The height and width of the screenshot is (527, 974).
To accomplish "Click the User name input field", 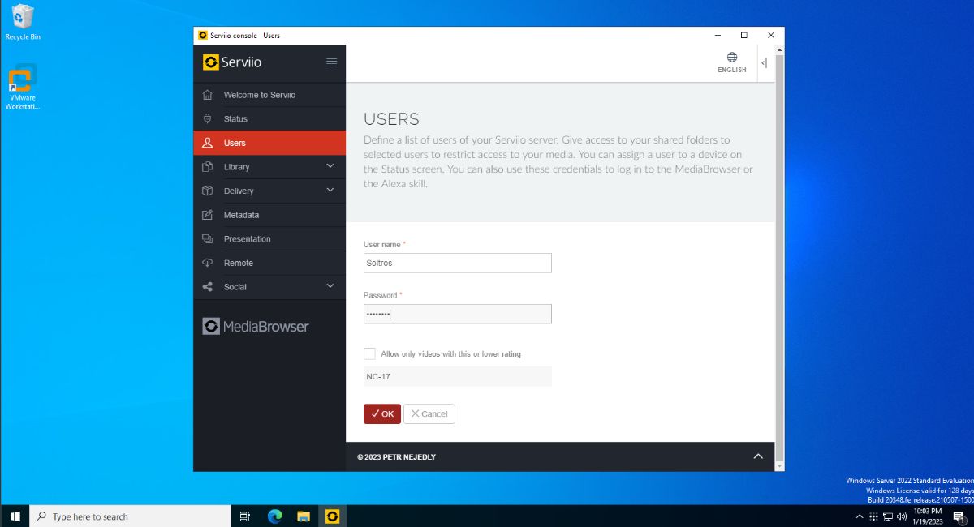I will [457, 263].
